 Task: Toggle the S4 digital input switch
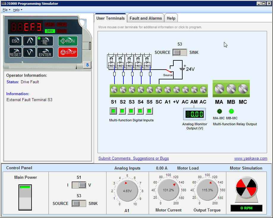coord(140,111)
